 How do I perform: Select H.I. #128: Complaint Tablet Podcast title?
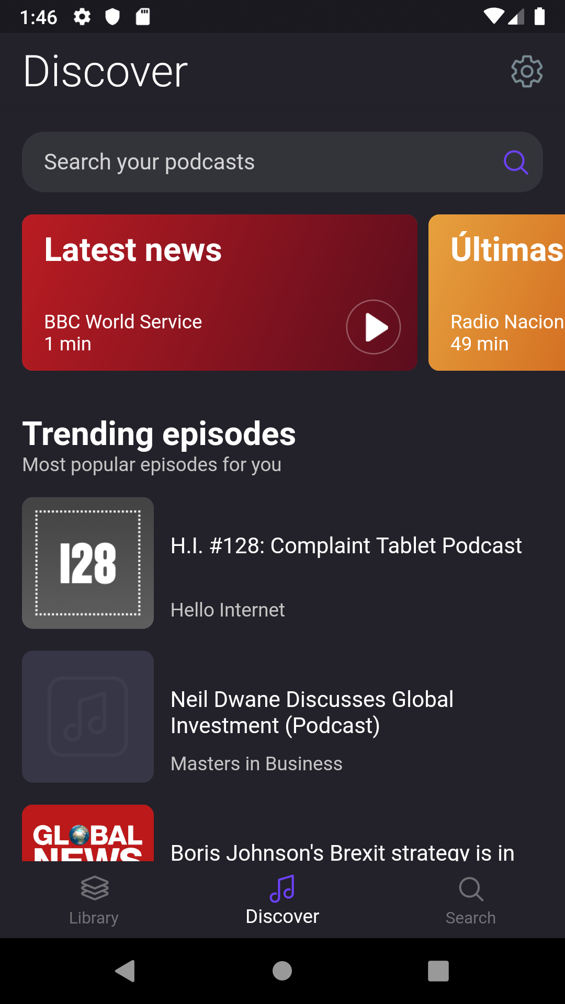tap(346, 545)
